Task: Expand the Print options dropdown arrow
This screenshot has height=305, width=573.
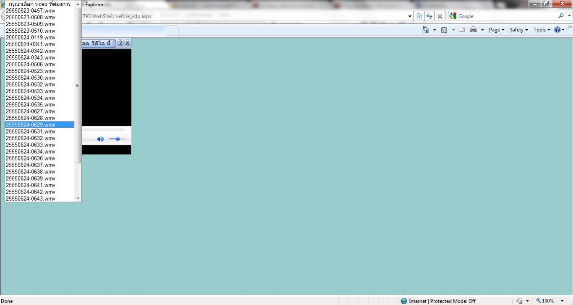Action: 482,30
